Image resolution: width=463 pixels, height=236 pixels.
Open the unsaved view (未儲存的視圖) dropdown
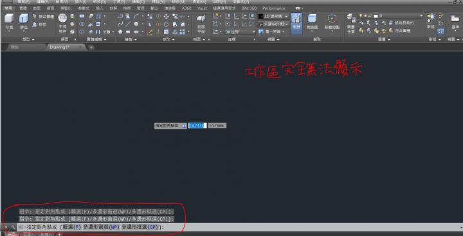273,24
